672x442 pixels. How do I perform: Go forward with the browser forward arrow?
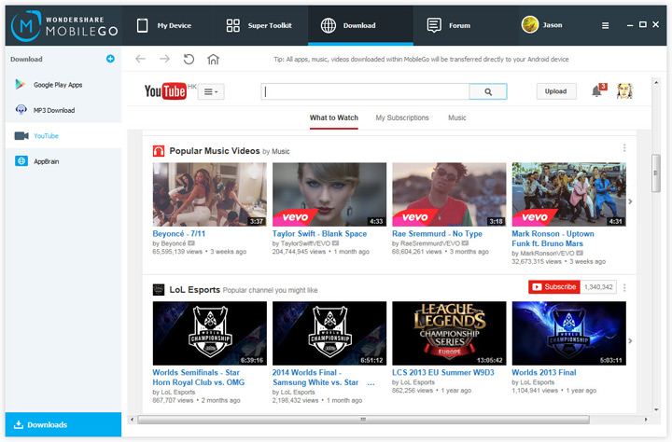pos(164,59)
